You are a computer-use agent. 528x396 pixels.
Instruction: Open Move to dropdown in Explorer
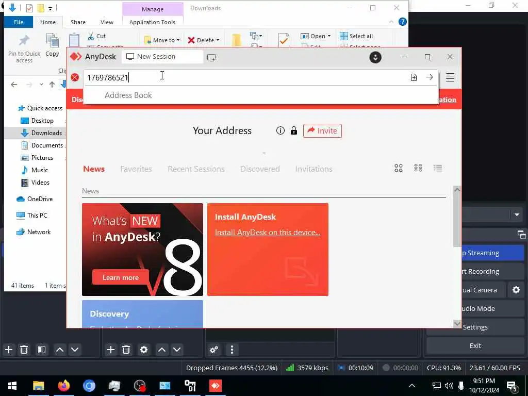162,40
